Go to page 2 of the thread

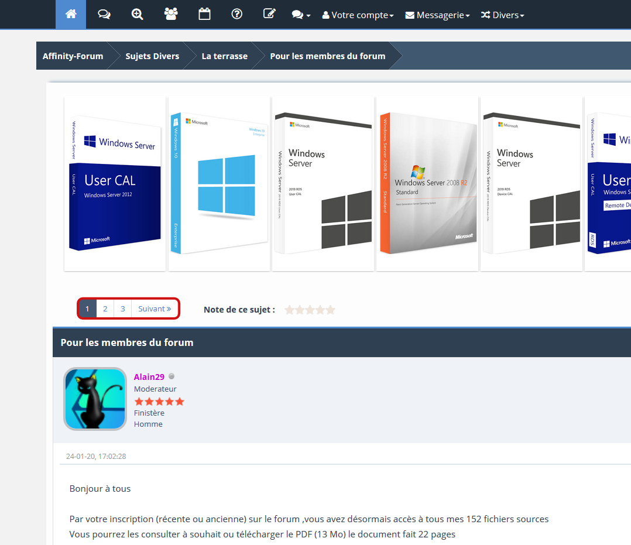tap(105, 309)
